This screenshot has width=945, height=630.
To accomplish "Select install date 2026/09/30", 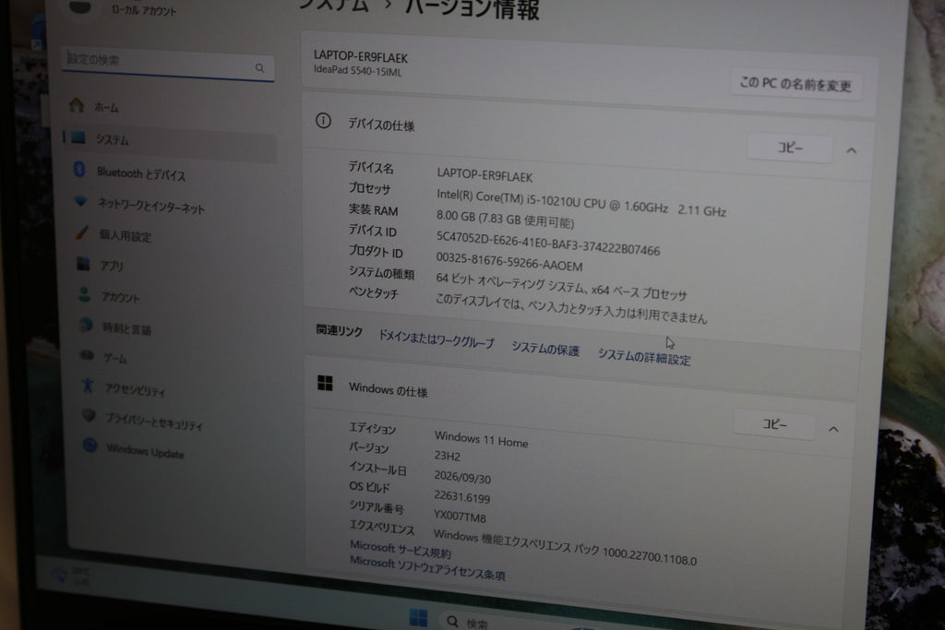I will 462,477.
